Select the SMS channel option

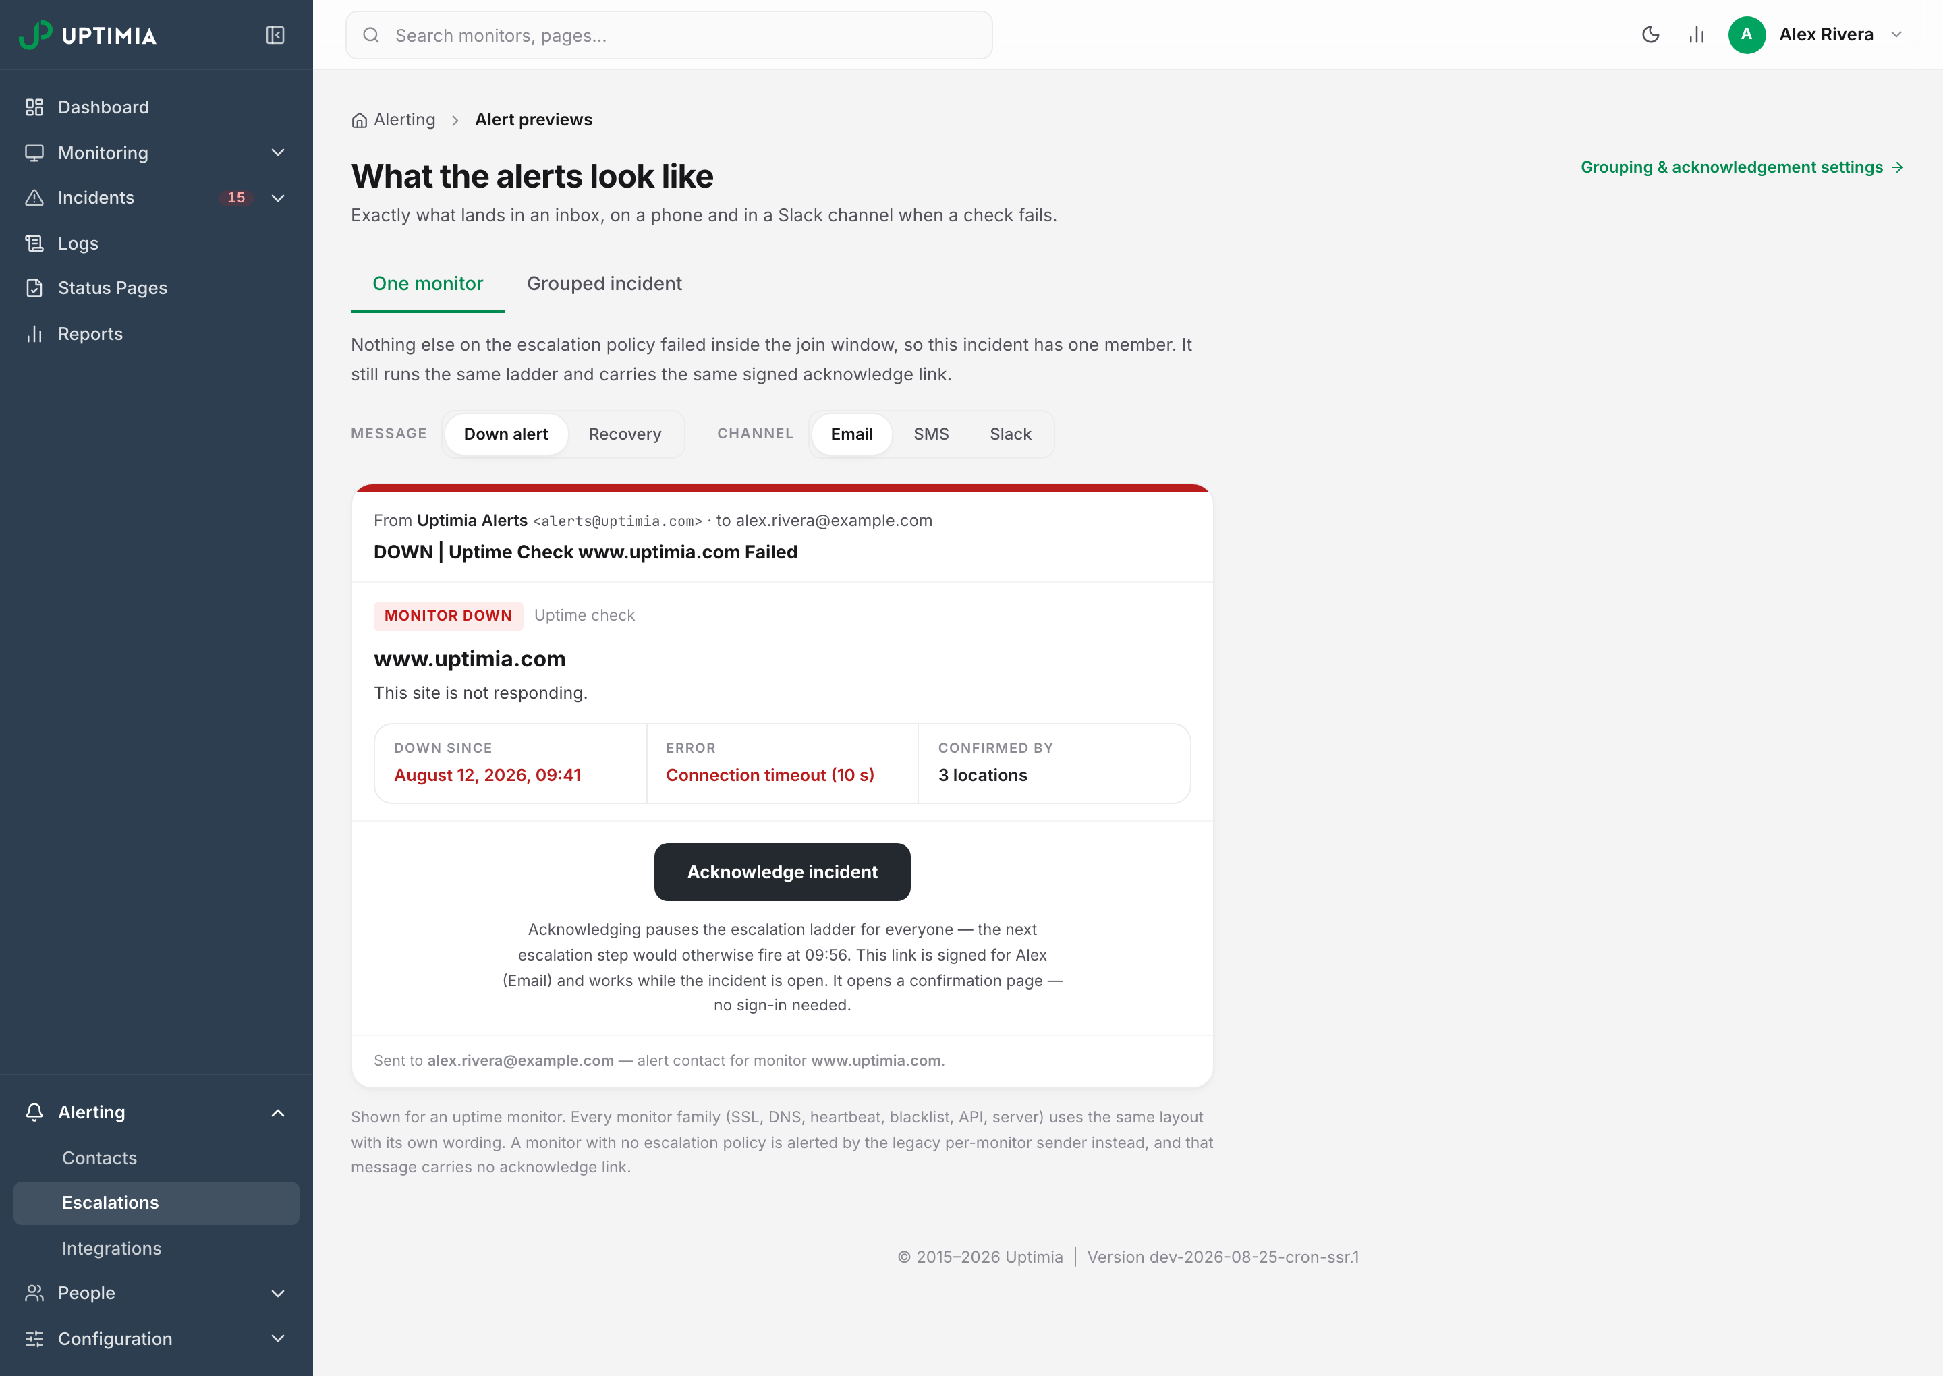point(930,434)
